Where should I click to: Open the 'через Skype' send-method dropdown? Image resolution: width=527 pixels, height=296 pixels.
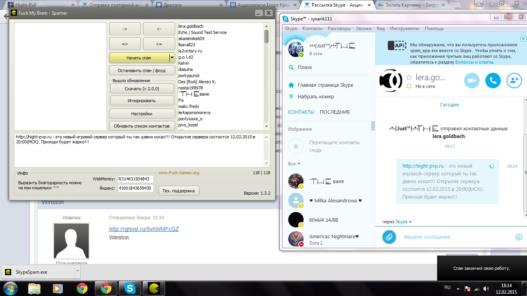(404, 222)
